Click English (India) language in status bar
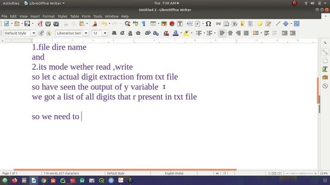 174,174
